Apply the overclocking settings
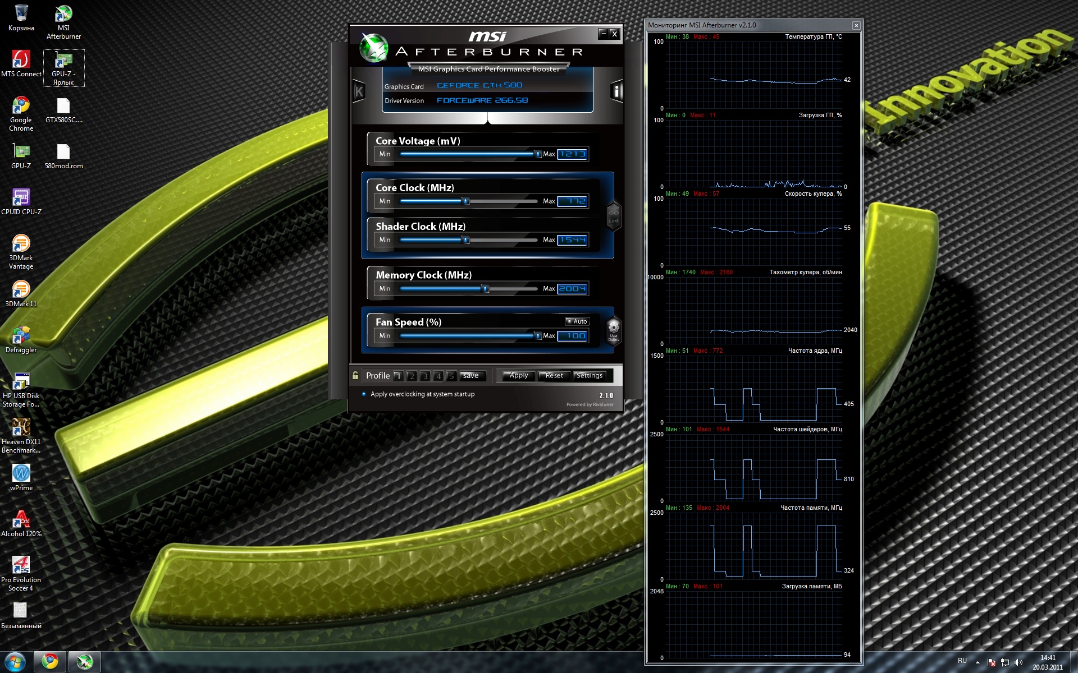The width and height of the screenshot is (1078, 673). [x=519, y=376]
